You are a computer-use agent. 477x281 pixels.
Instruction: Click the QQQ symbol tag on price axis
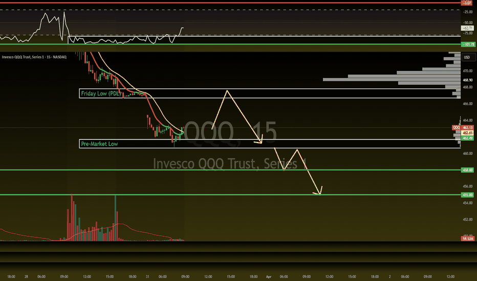point(456,128)
